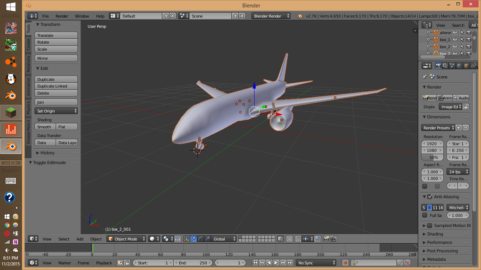Toggle the 3D manipulator axis icon

187,239
